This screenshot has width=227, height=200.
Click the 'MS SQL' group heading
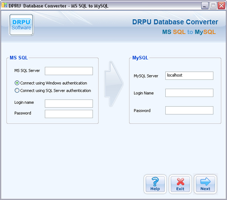pyautogui.click(x=19, y=58)
